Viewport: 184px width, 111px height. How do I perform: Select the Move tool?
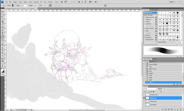2,11
